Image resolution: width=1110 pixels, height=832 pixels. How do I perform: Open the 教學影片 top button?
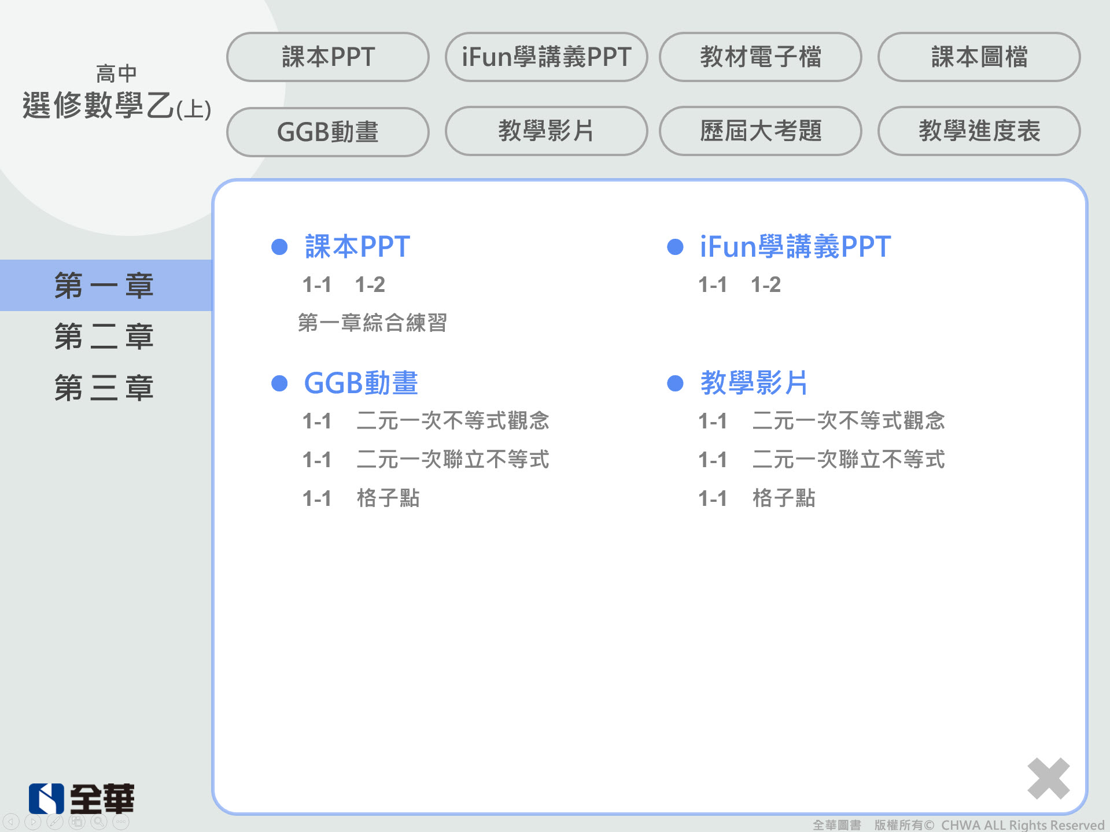click(546, 131)
